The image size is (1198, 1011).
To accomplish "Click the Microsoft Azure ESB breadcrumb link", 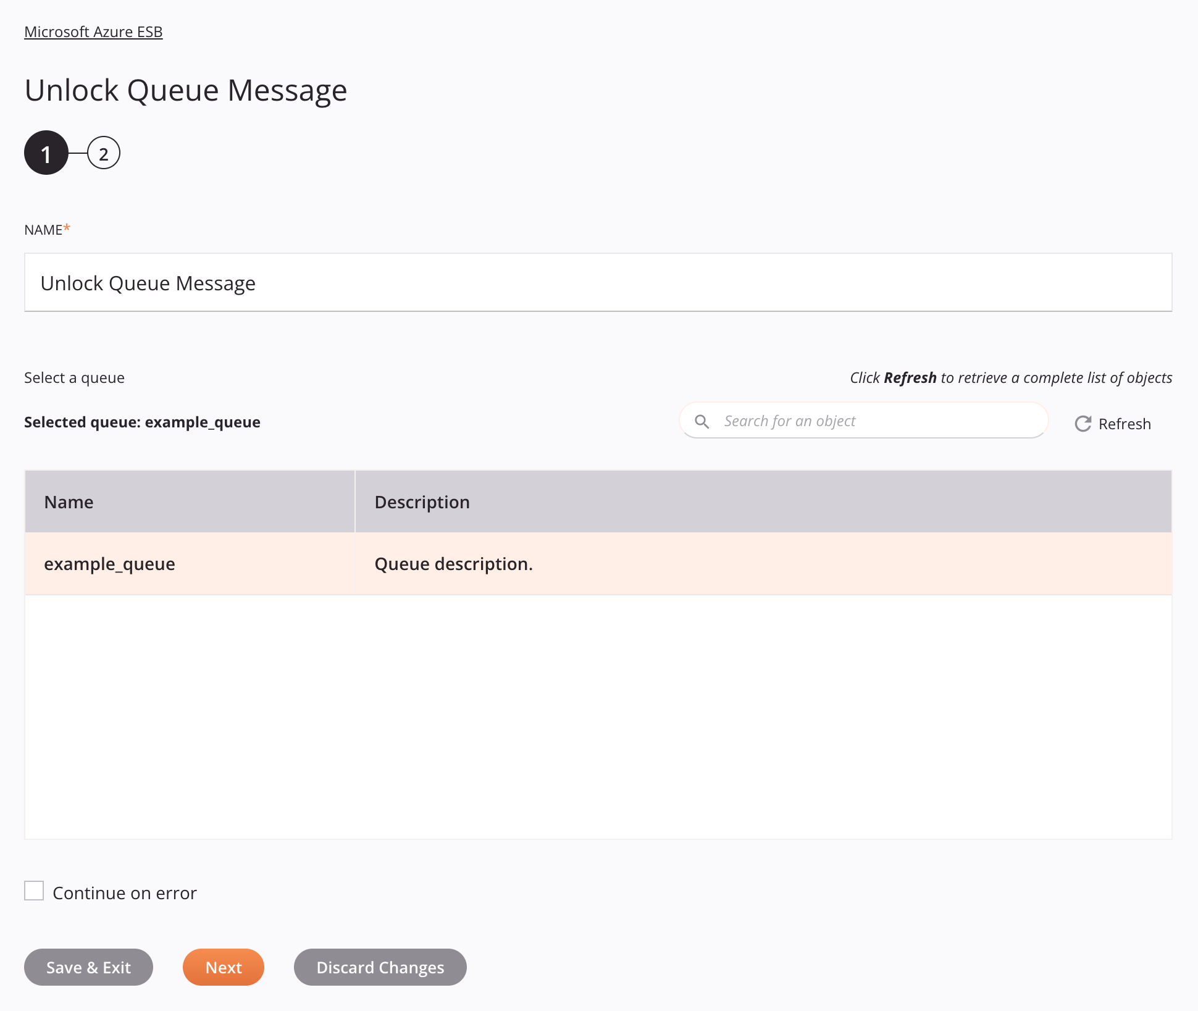I will pos(93,31).
